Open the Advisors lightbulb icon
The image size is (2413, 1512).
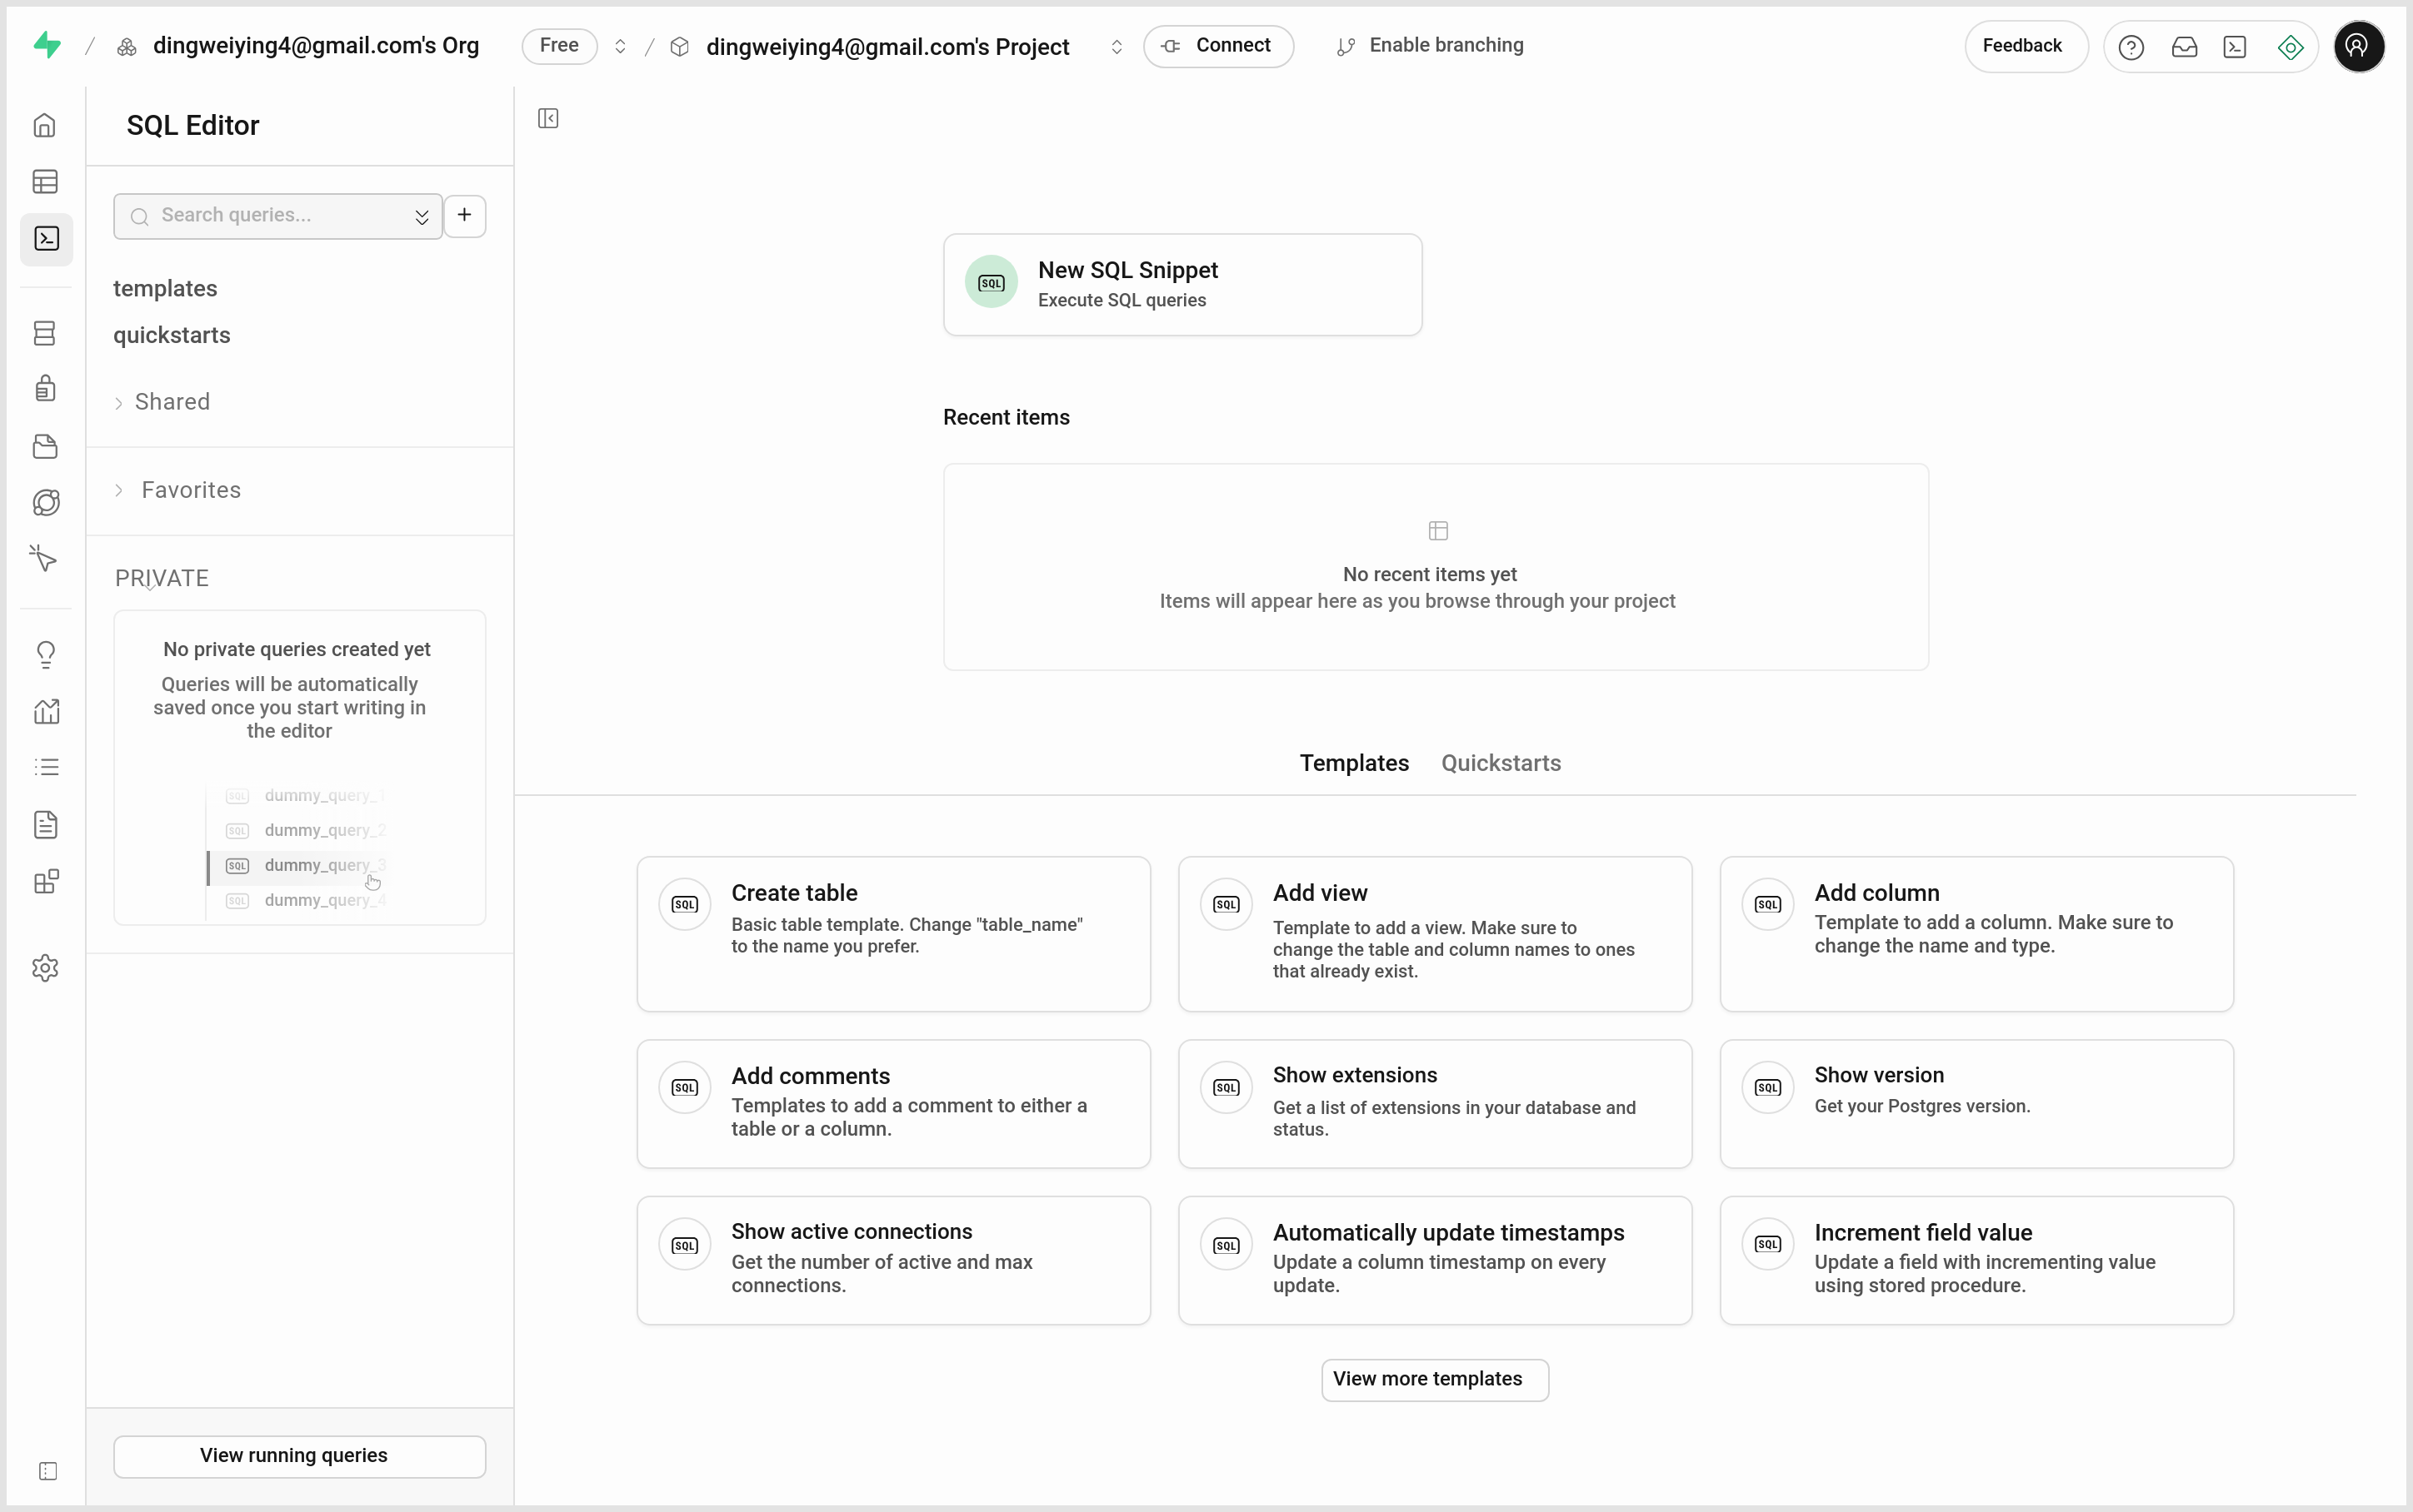(x=44, y=653)
